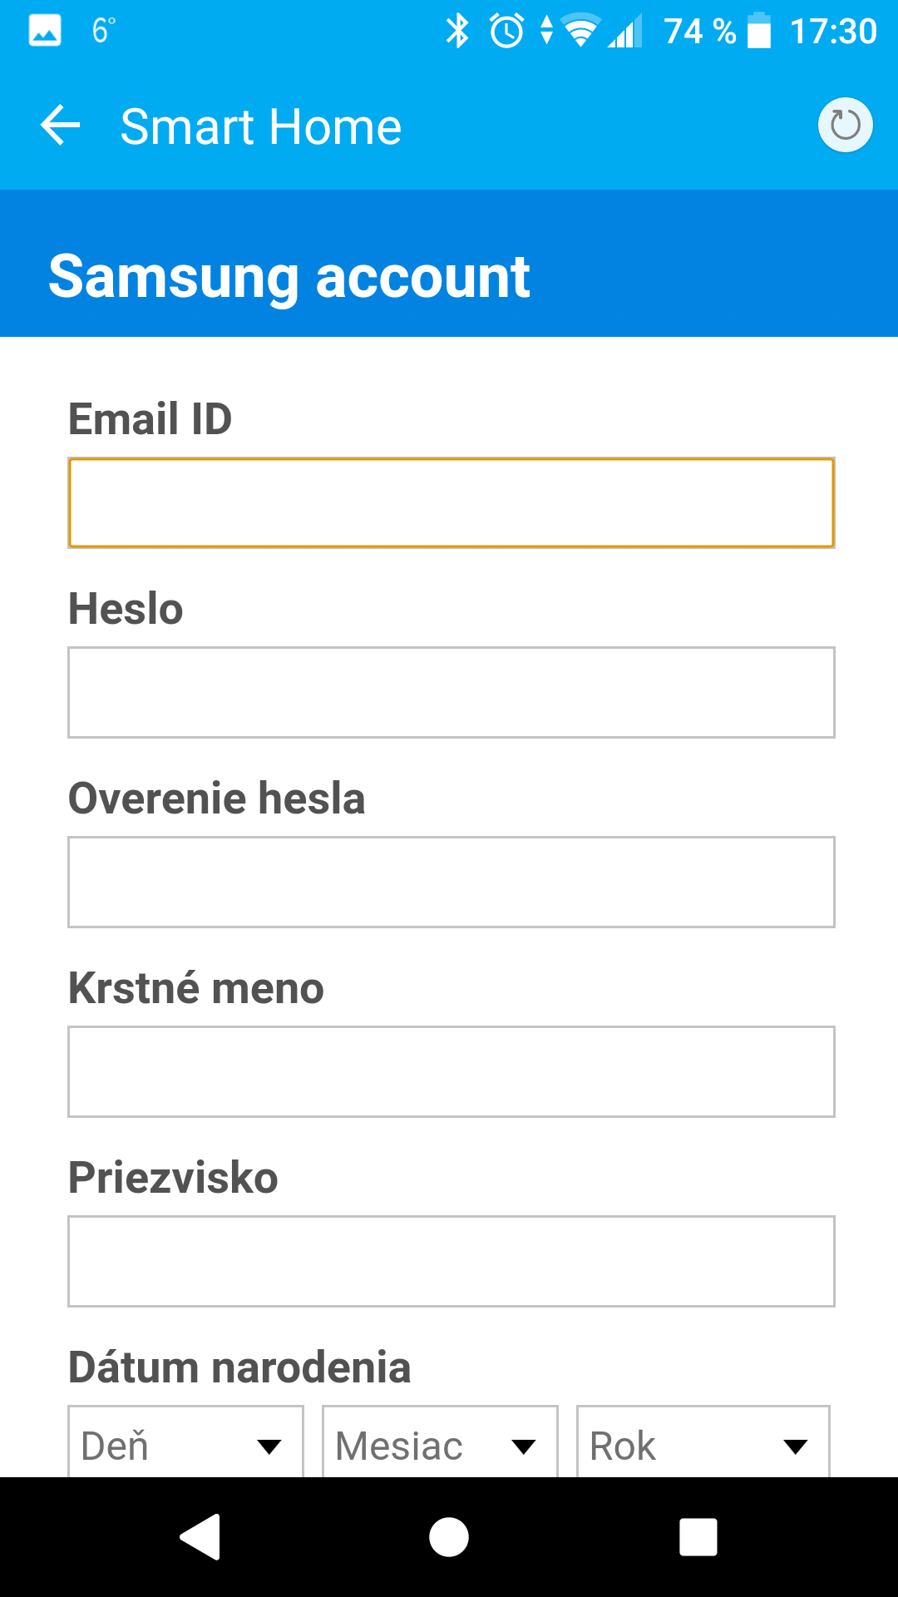
Task: Open the image notification icon in status bar
Action: pos(45,32)
